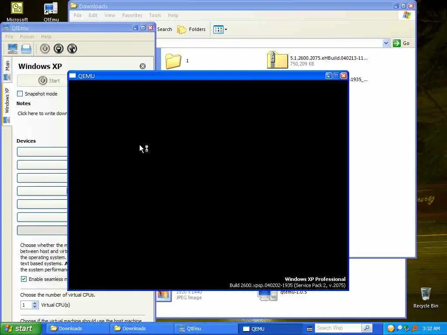Open the Power menu in QtEmu
Viewport: 447px width, 335px height.
coord(27,37)
